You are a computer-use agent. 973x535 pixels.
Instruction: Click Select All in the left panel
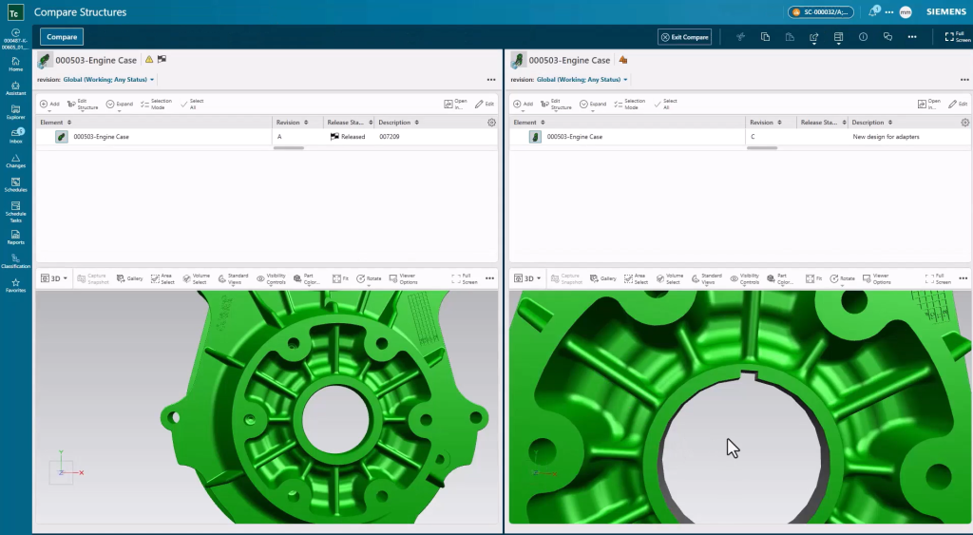(x=192, y=105)
